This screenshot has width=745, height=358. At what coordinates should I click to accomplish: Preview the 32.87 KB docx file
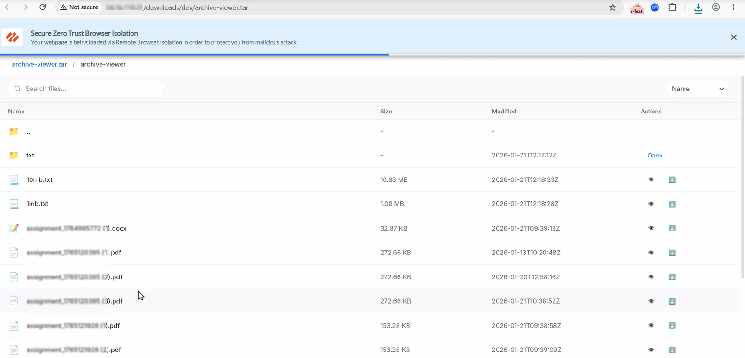click(x=651, y=228)
